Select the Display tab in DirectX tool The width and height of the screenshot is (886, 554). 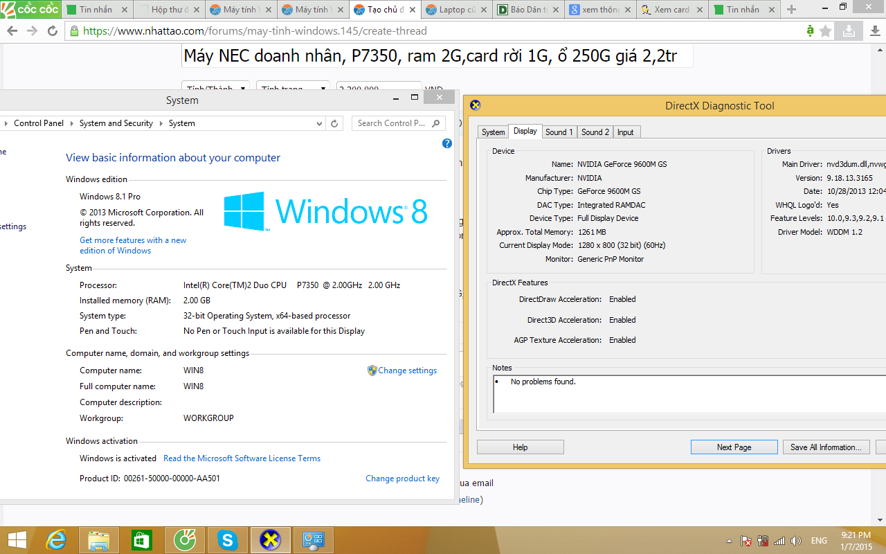[x=525, y=131]
